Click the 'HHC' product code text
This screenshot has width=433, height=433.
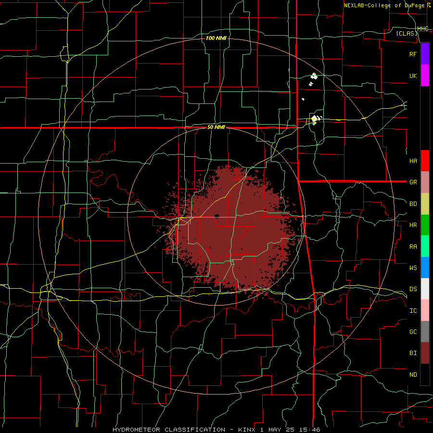click(423, 29)
